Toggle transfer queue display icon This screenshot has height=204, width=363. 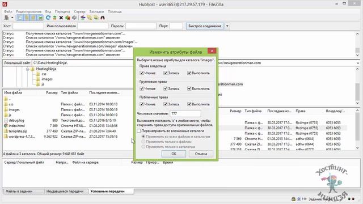click(x=40, y=18)
